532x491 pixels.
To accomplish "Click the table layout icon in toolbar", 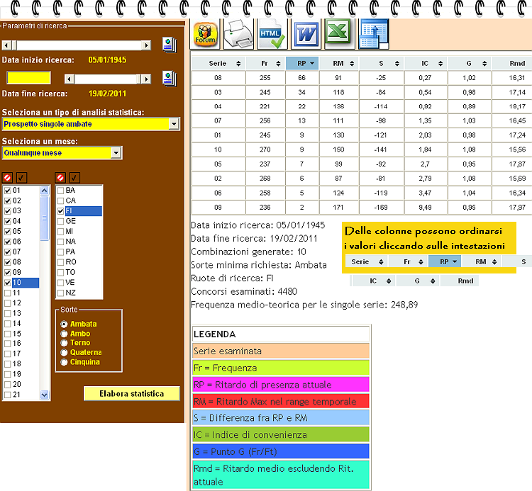I will (x=373, y=34).
